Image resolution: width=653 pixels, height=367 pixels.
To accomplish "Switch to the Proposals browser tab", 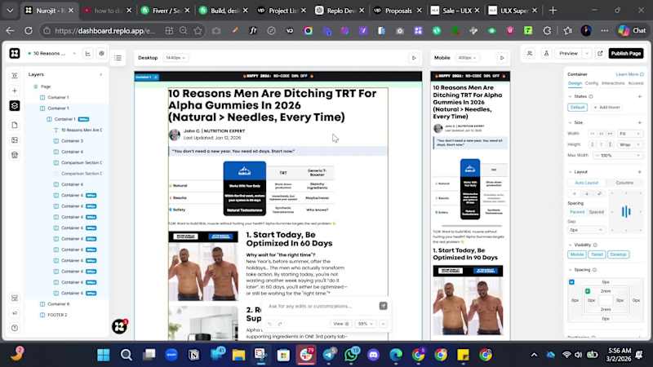I will 398,11.
